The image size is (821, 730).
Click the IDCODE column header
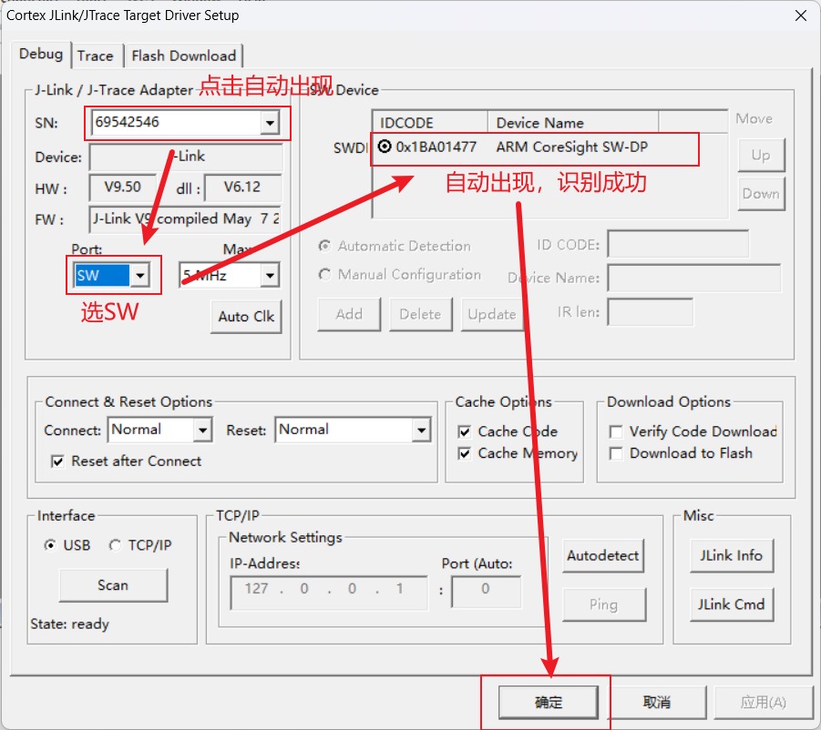(x=430, y=122)
